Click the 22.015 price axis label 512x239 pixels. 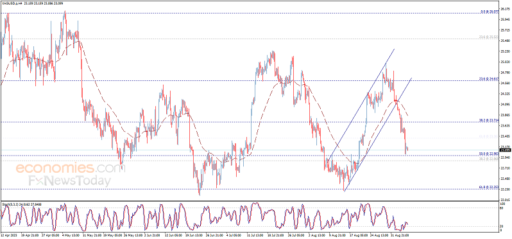click(505, 199)
